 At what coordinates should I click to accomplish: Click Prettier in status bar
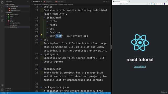point(101,93)
